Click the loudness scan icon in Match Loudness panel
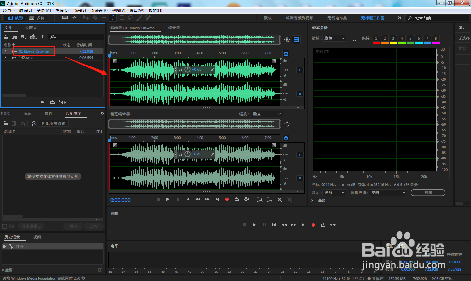The height and width of the screenshot is (281, 471). coord(34,123)
